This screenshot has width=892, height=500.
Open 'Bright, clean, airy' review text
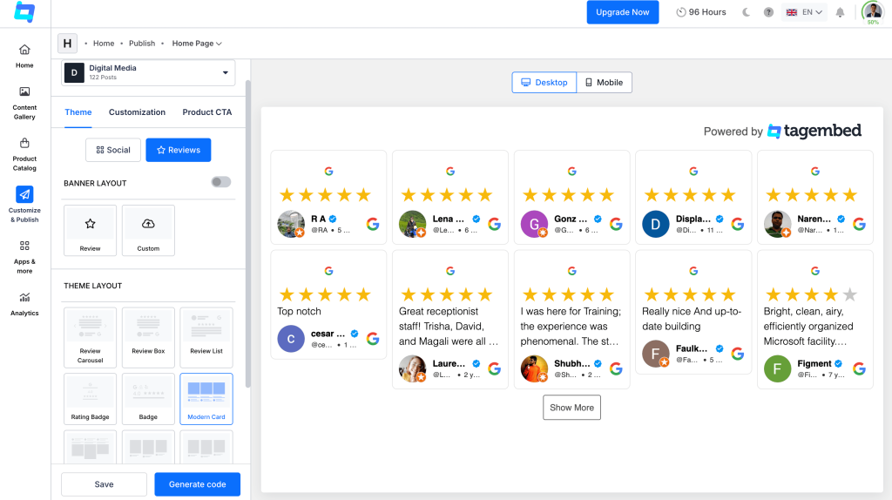(x=808, y=327)
